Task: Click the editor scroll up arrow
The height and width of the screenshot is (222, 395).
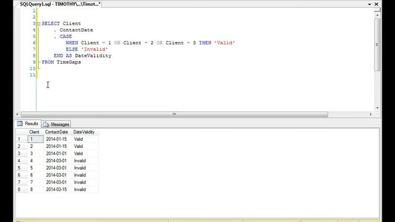Action: coord(377,15)
